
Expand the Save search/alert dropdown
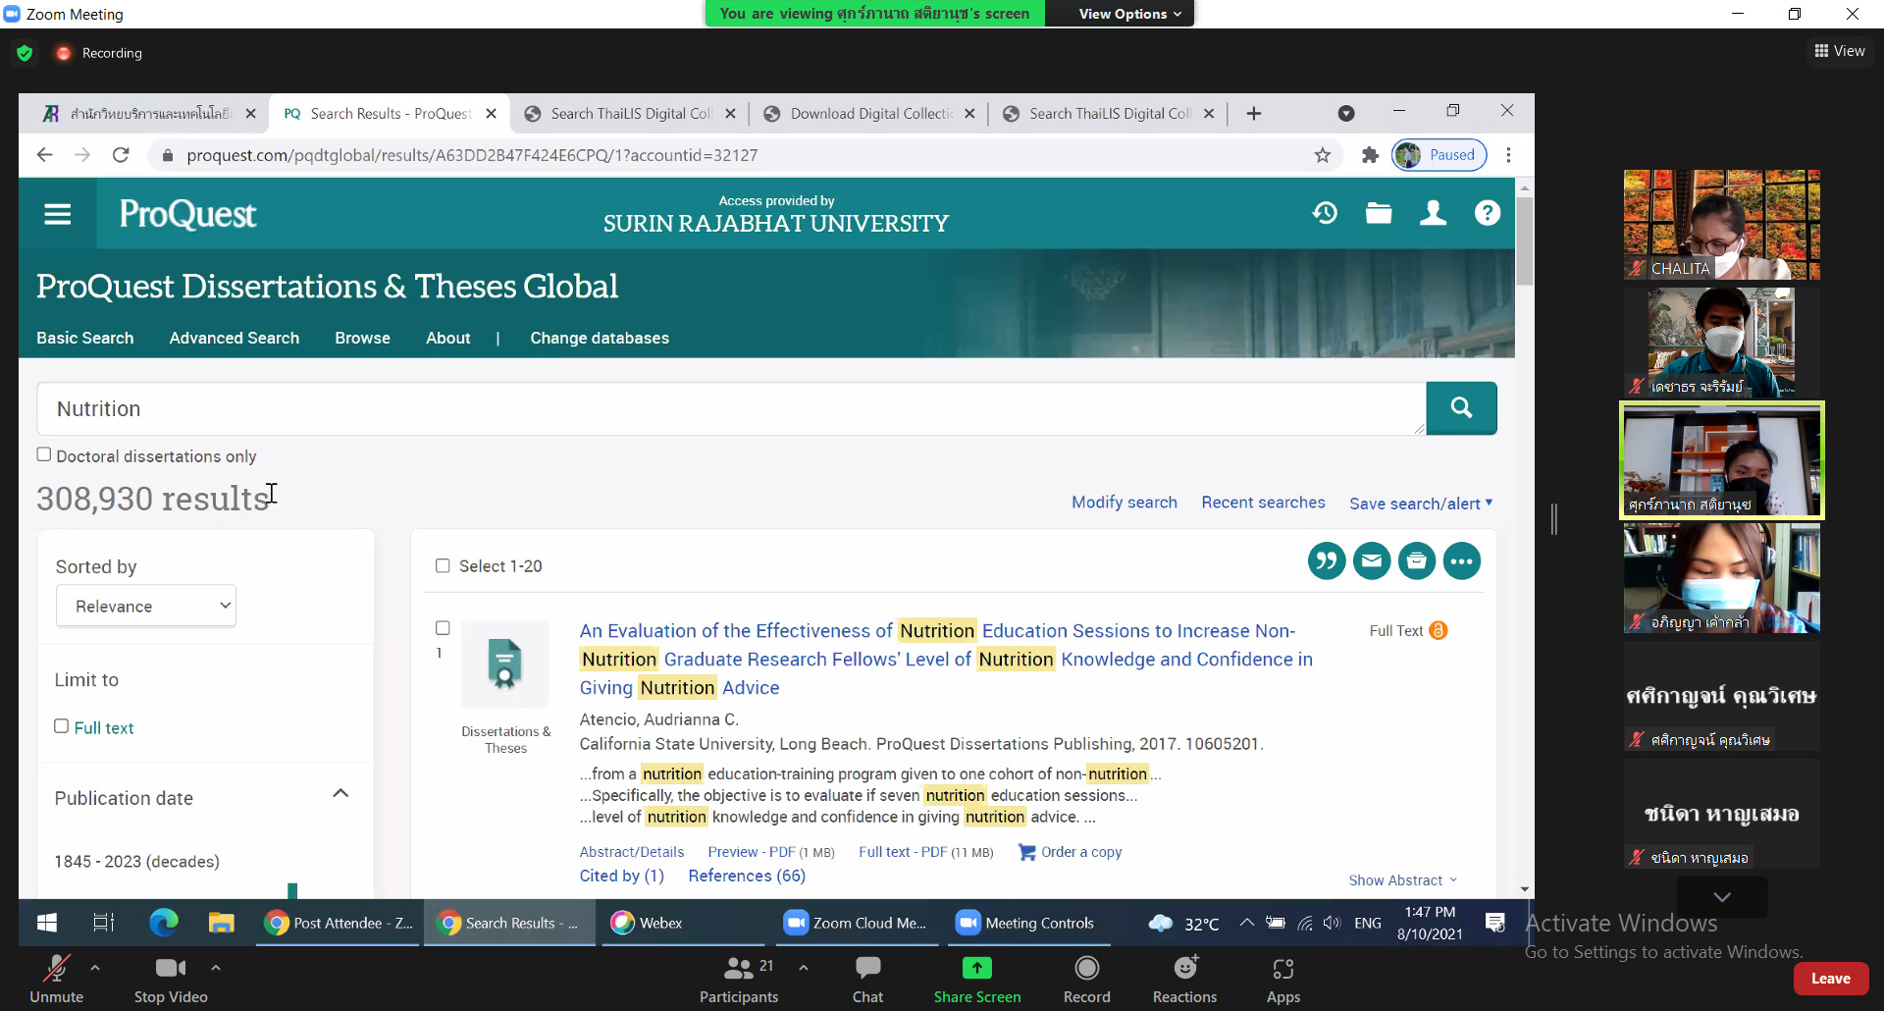(x=1420, y=504)
